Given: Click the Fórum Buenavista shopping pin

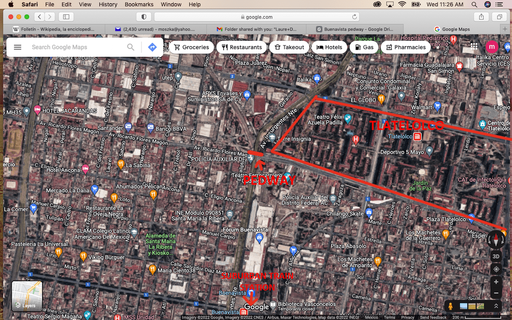Looking at the screenshot, I should click(x=259, y=238).
